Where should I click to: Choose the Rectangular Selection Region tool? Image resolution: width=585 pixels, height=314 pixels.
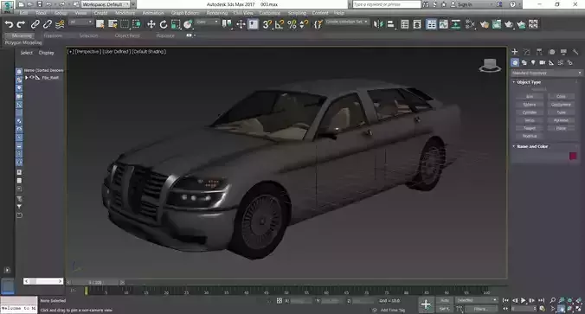click(x=125, y=24)
